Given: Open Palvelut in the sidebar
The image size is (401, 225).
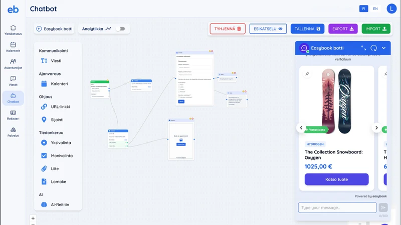Looking at the screenshot, I should click(x=13, y=132).
